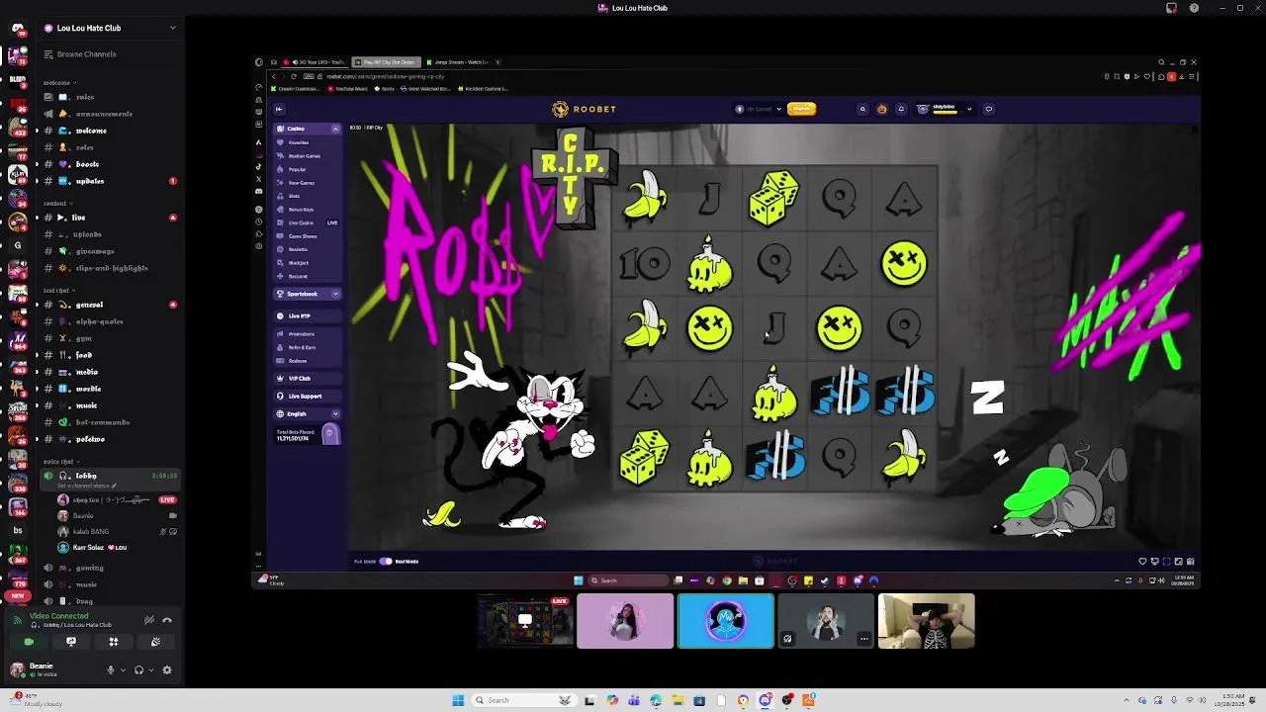Open Roobet notifications bell

pos(901,109)
